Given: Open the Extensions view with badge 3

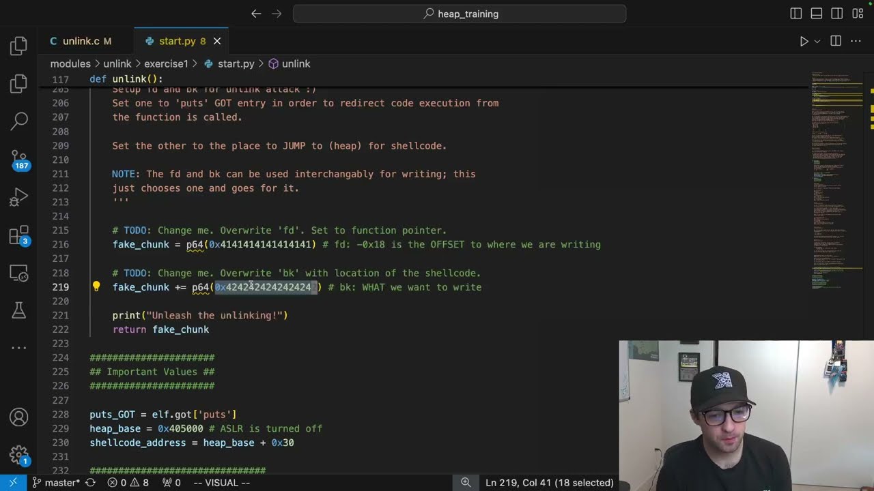Looking at the screenshot, I should click(x=19, y=236).
